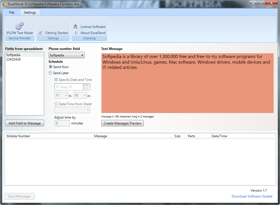This screenshot has width=280, height=205.
Task: Select the Send Later radio button
Action: [x=50, y=73]
